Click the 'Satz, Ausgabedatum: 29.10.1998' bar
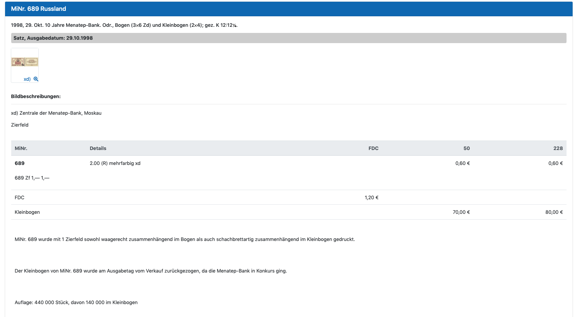The width and height of the screenshot is (575, 317). [x=289, y=38]
